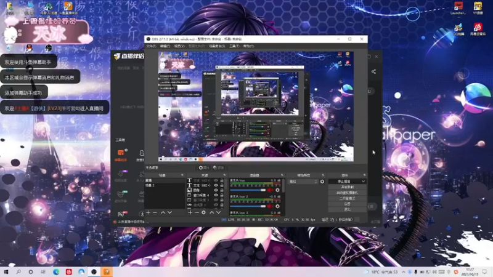Show the hidden 游戏源 2 source
Viewport: 493px width, 277px height.
(x=216, y=205)
